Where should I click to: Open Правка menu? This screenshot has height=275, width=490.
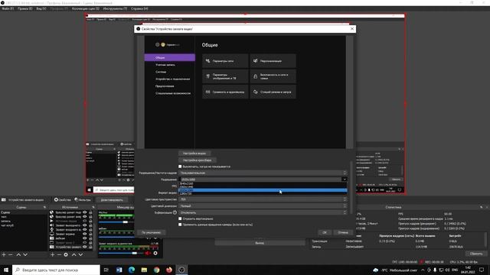click(x=25, y=8)
